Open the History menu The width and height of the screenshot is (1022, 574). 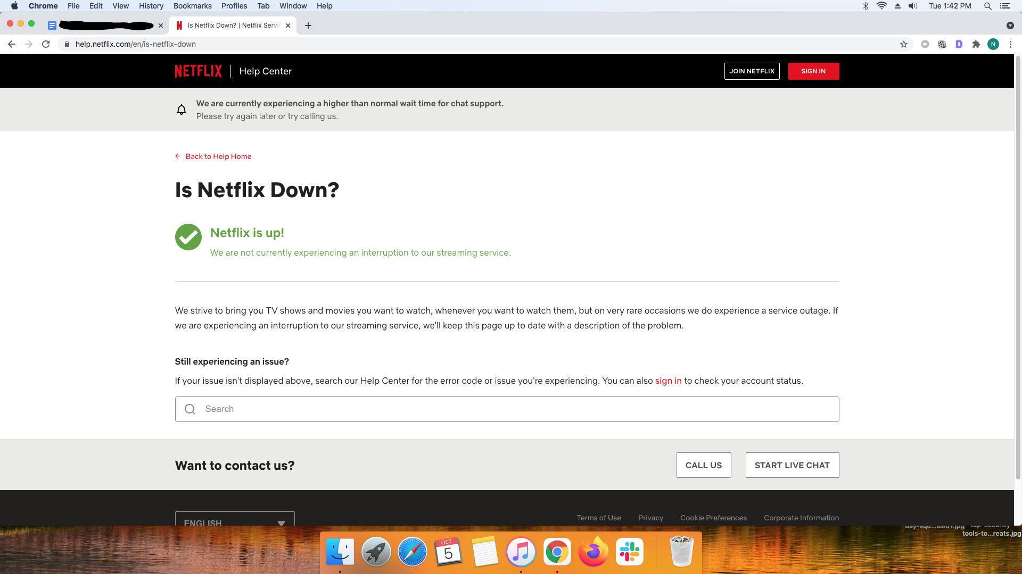click(151, 6)
